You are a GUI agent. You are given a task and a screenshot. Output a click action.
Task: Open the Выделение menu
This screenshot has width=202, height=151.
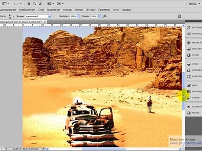(53, 10)
